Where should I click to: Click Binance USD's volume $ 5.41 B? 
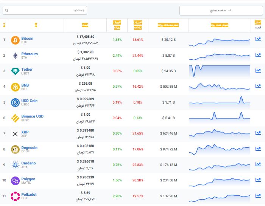point(168,118)
